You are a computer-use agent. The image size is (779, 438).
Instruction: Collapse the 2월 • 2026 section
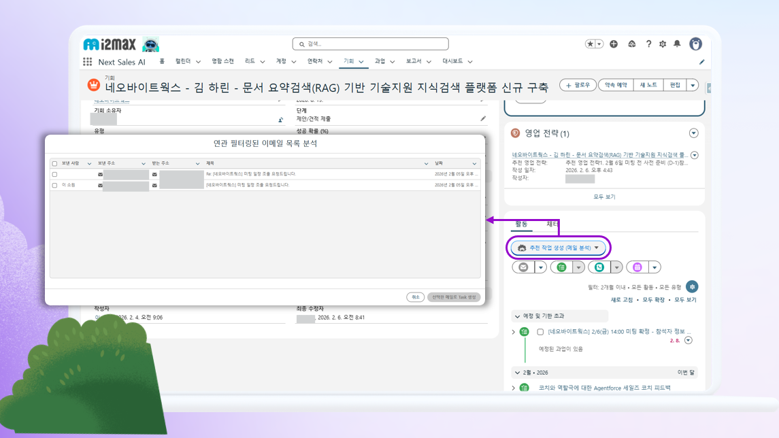point(517,373)
